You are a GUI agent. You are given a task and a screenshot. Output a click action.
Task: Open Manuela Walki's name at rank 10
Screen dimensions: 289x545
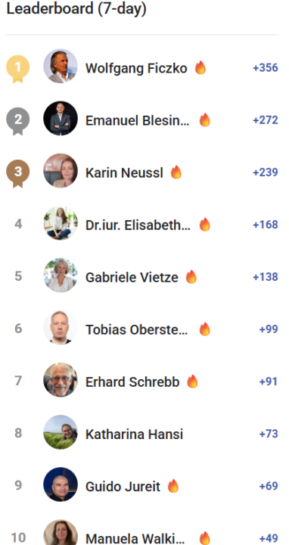pyautogui.click(x=135, y=538)
